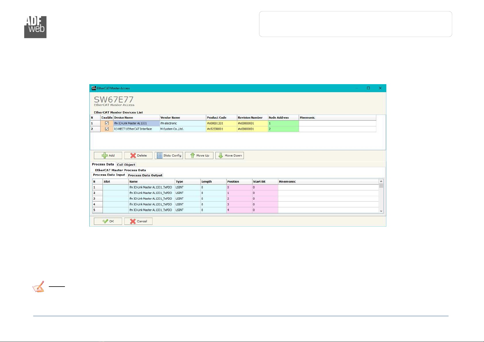Image resolution: width=484 pixels, height=342 pixels.
Task: Click the pencil note icon
Action: click(x=38, y=287)
